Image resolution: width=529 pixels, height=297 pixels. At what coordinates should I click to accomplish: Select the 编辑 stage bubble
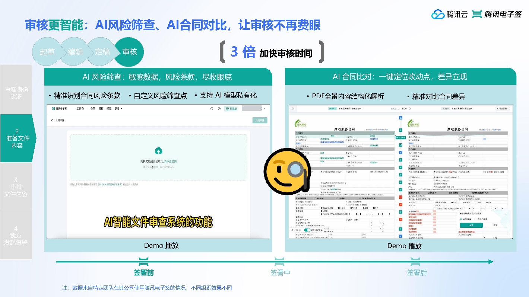(x=75, y=52)
